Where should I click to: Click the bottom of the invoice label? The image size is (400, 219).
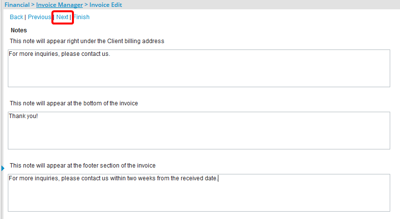pos(73,103)
